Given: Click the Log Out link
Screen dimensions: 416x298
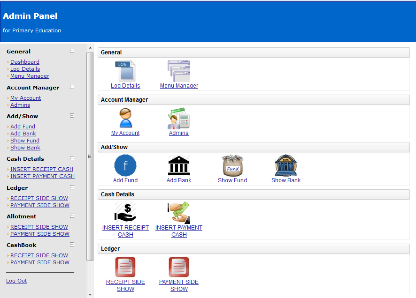Looking at the screenshot, I should (16, 281).
